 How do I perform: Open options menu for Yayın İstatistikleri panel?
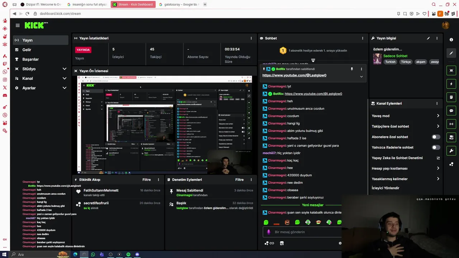pos(251,38)
